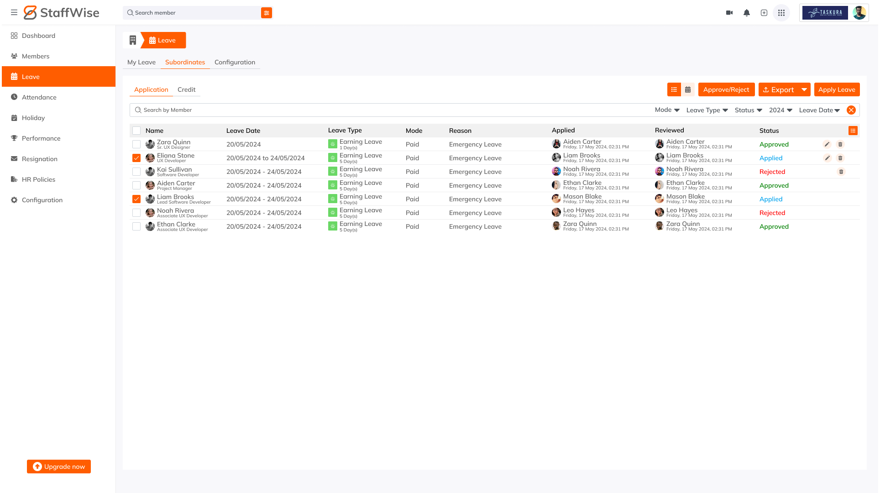Image resolution: width=880 pixels, height=493 pixels.
Task: Click the Upgrade now button
Action: 59,467
